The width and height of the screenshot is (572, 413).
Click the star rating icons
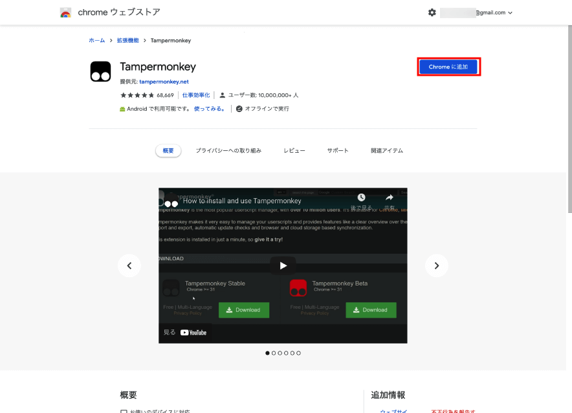click(x=137, y=95)
